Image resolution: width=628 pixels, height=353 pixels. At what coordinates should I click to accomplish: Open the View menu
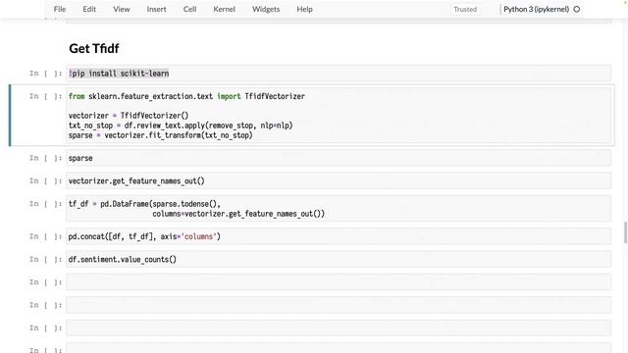[x=122, y=9]
